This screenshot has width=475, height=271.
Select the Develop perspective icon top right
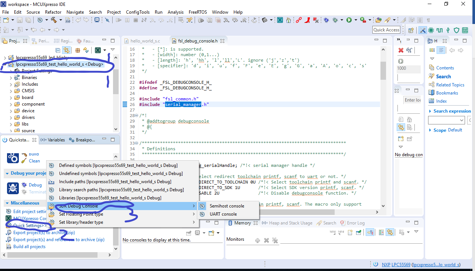(423, 30)
